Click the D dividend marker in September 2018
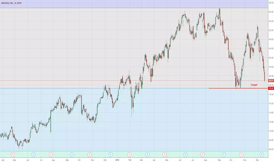The height and width of the screenshot is (162, 274). tap(224, 154)
